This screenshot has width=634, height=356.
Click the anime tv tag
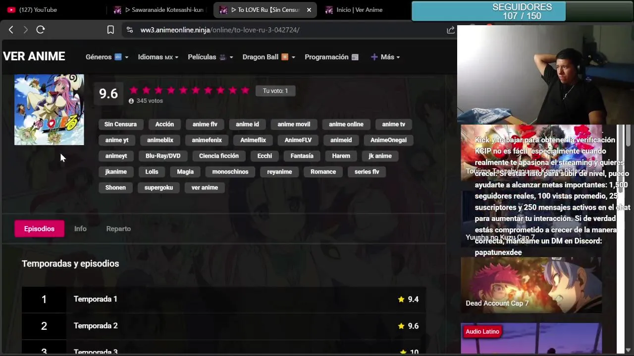pyautogui.click(x=394, y=124)
